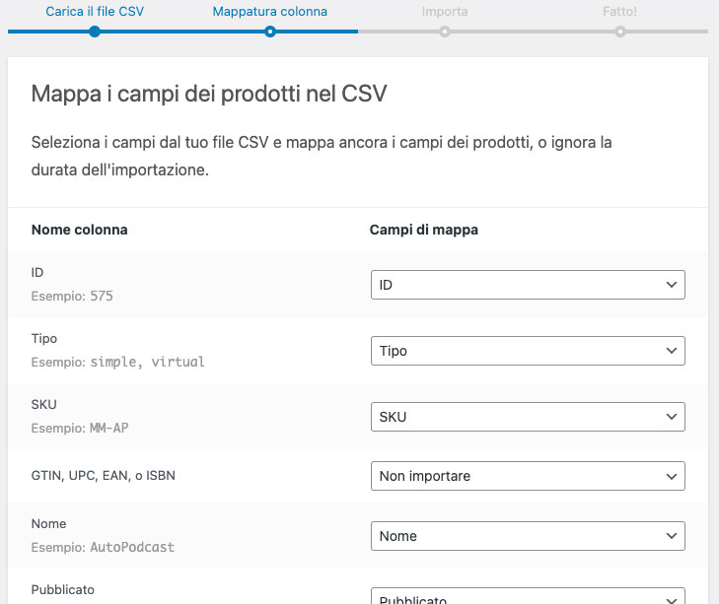Image resolution: width=719 pixels, height=604 pixels.
Task: Click the 'Mappa i campi dei prodotti' heading
Action: (x=209, y=95)
